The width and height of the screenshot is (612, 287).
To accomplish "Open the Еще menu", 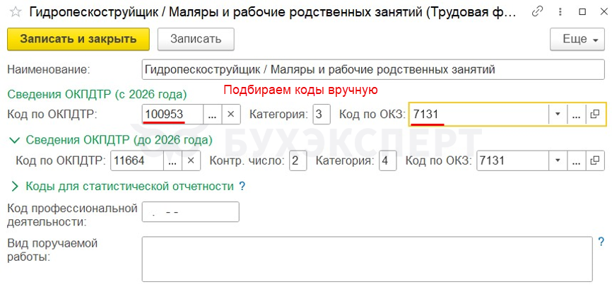I will [x=577, y=40].
